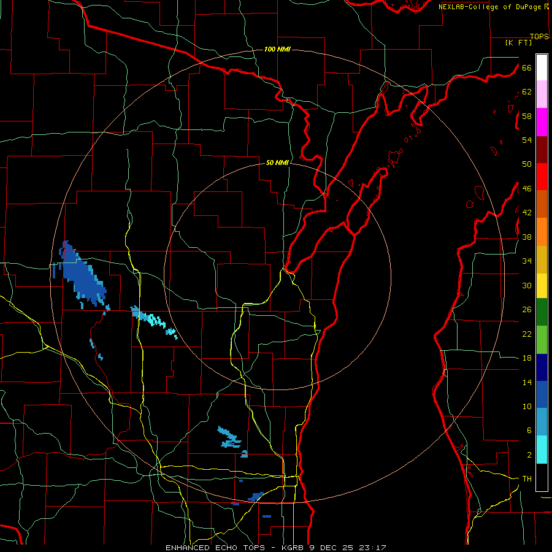Click the medium blue swatch between 10 and 14
This screenshot has width=552, height=552.
pos(542,394)
